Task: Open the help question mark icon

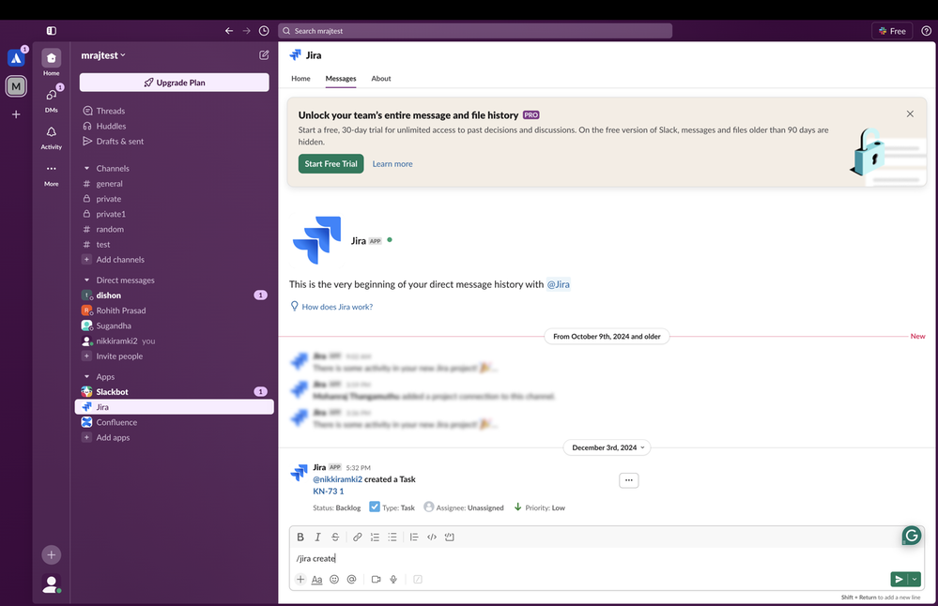Action: pos(926,31)
